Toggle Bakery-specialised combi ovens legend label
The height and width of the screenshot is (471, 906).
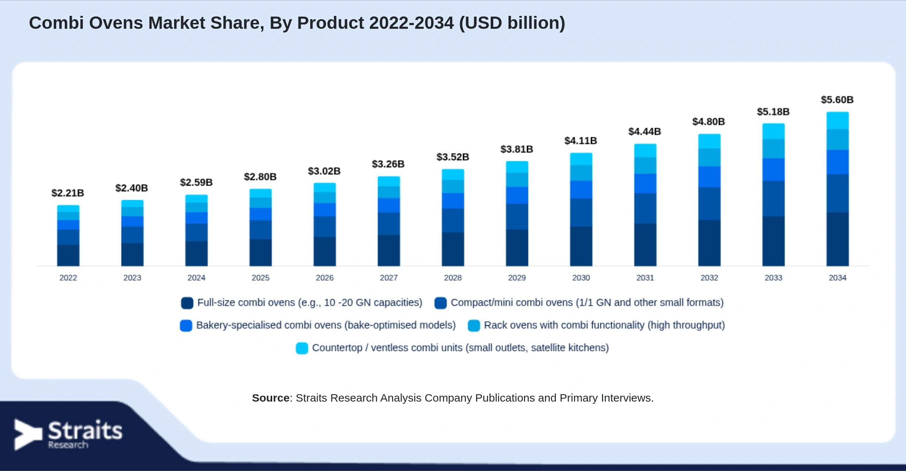click(326, 325)
